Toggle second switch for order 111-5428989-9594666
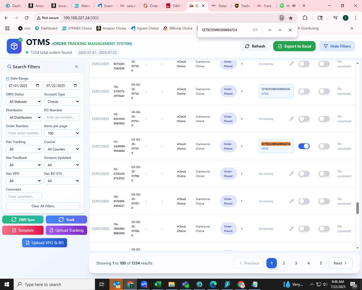The image size is (362, 290). click(324, 146)
